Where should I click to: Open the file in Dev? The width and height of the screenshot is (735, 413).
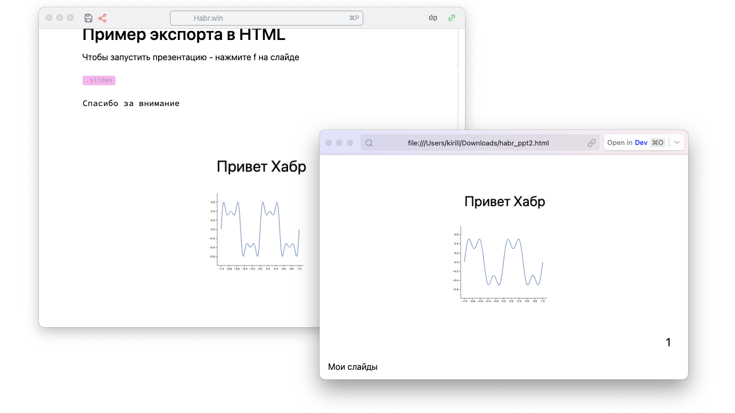(641, 142)
